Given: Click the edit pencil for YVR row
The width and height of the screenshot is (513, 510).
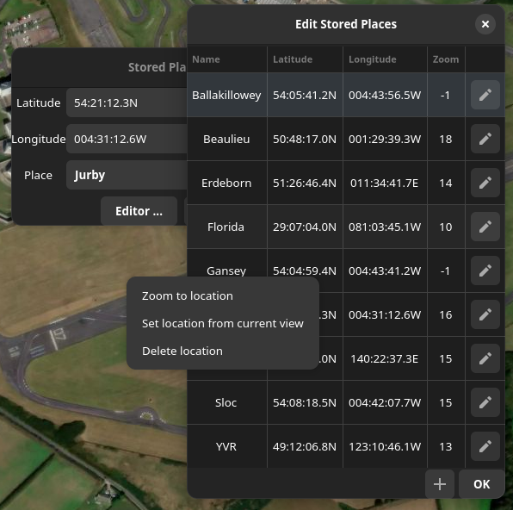Looking at the screenshot, I should [x=485, y=446].
